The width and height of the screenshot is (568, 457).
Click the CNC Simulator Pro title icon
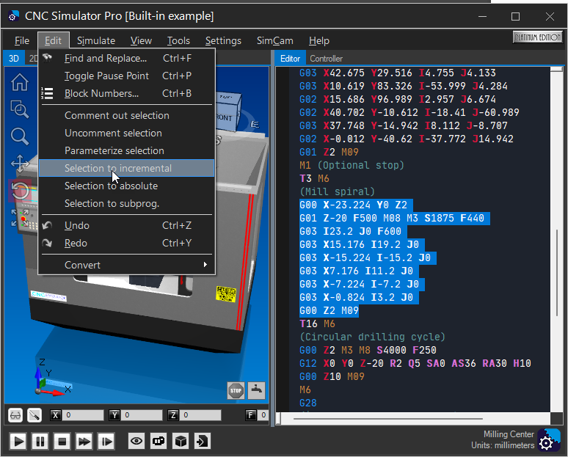13,16
